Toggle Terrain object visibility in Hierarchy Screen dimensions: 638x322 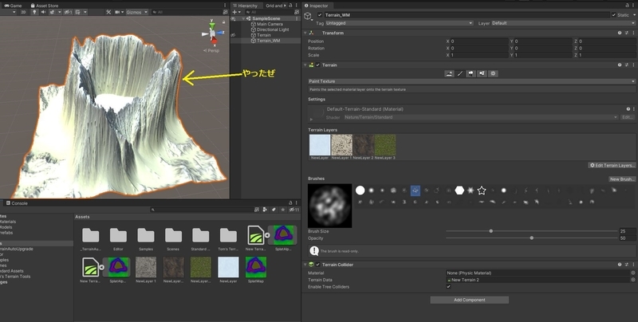coord(233,35)
